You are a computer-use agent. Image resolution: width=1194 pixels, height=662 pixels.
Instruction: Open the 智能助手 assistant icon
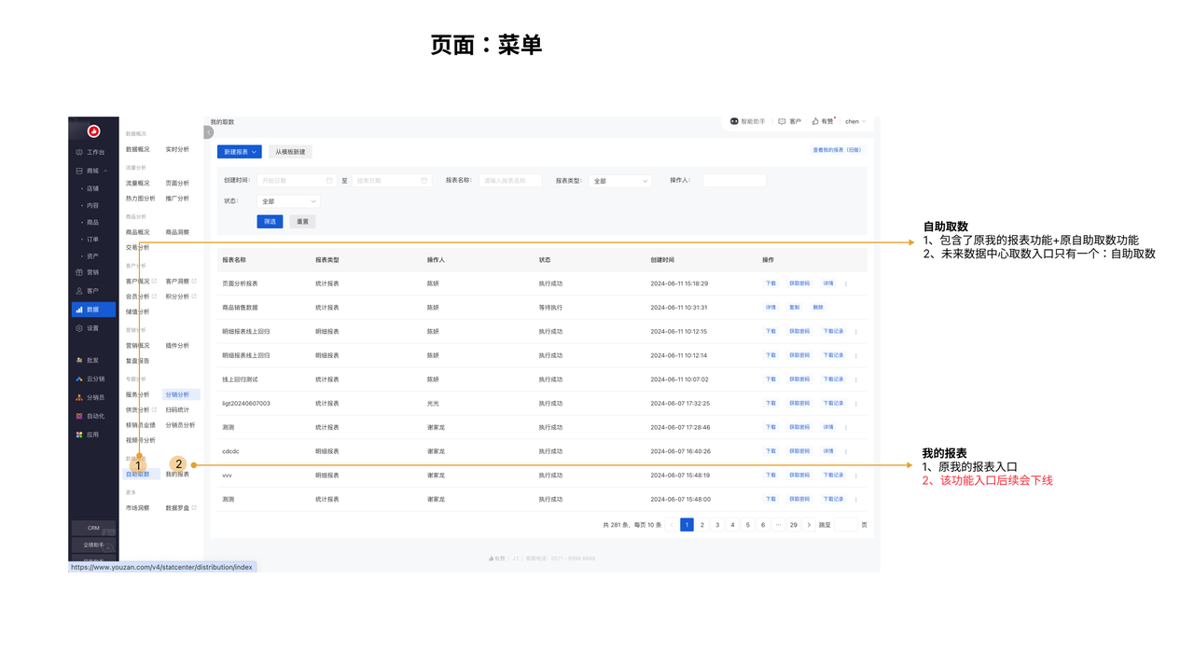pyautogui.click(x=734, y=121)
